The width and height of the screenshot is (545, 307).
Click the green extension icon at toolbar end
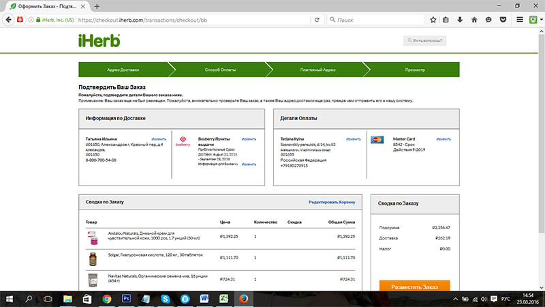pos(533,20)
